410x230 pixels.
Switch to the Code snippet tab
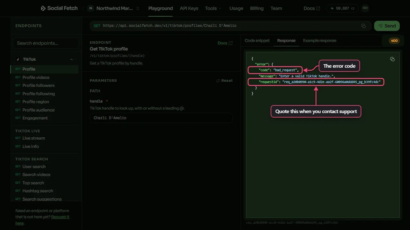coord(257,41)
